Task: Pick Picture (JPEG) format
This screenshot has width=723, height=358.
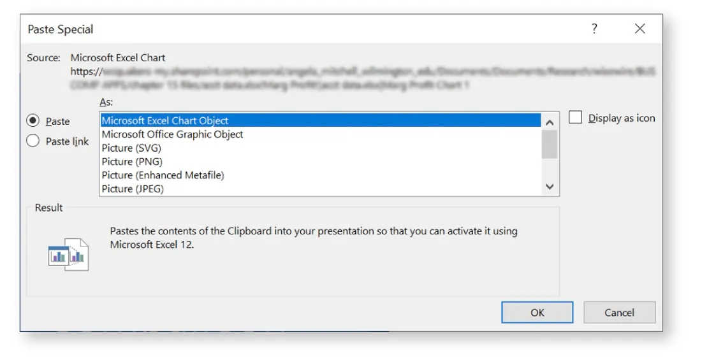Action: pyautogui.click(x=133, y=189)
